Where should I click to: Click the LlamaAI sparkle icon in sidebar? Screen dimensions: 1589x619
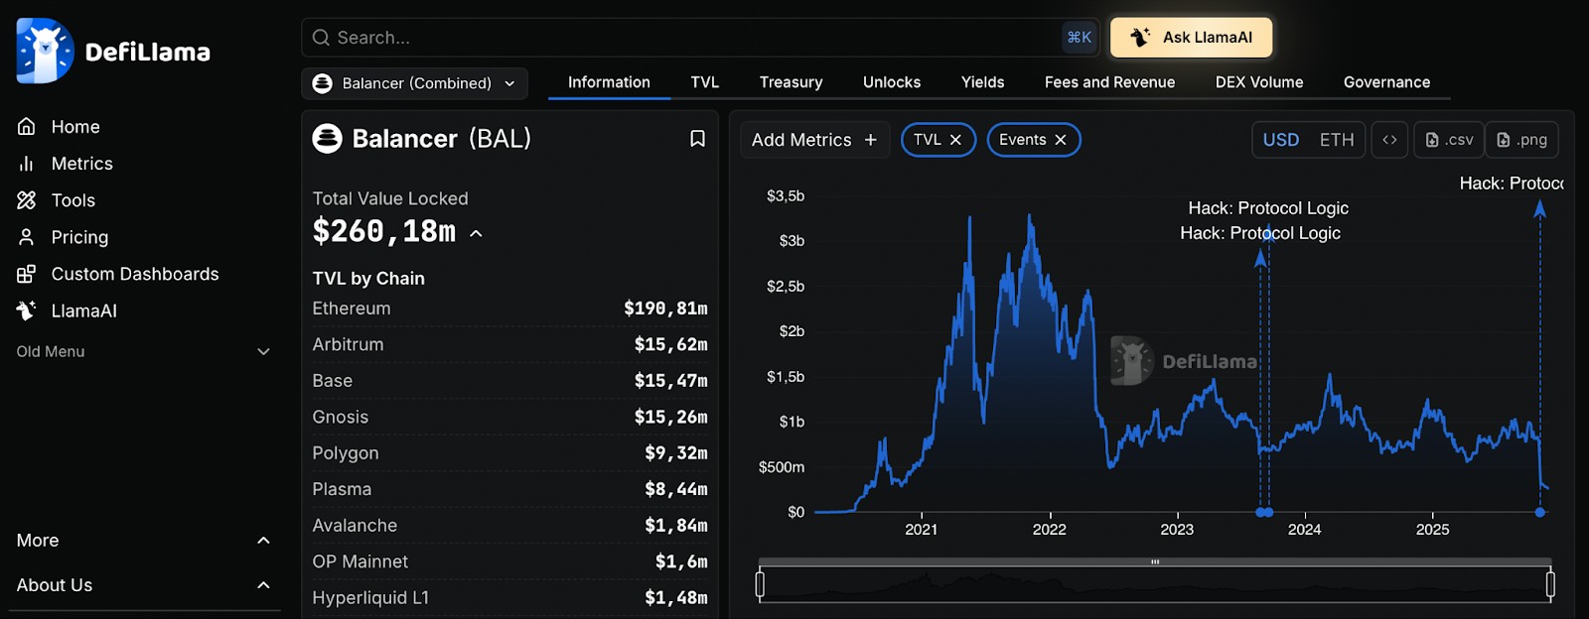coord(27,310)
